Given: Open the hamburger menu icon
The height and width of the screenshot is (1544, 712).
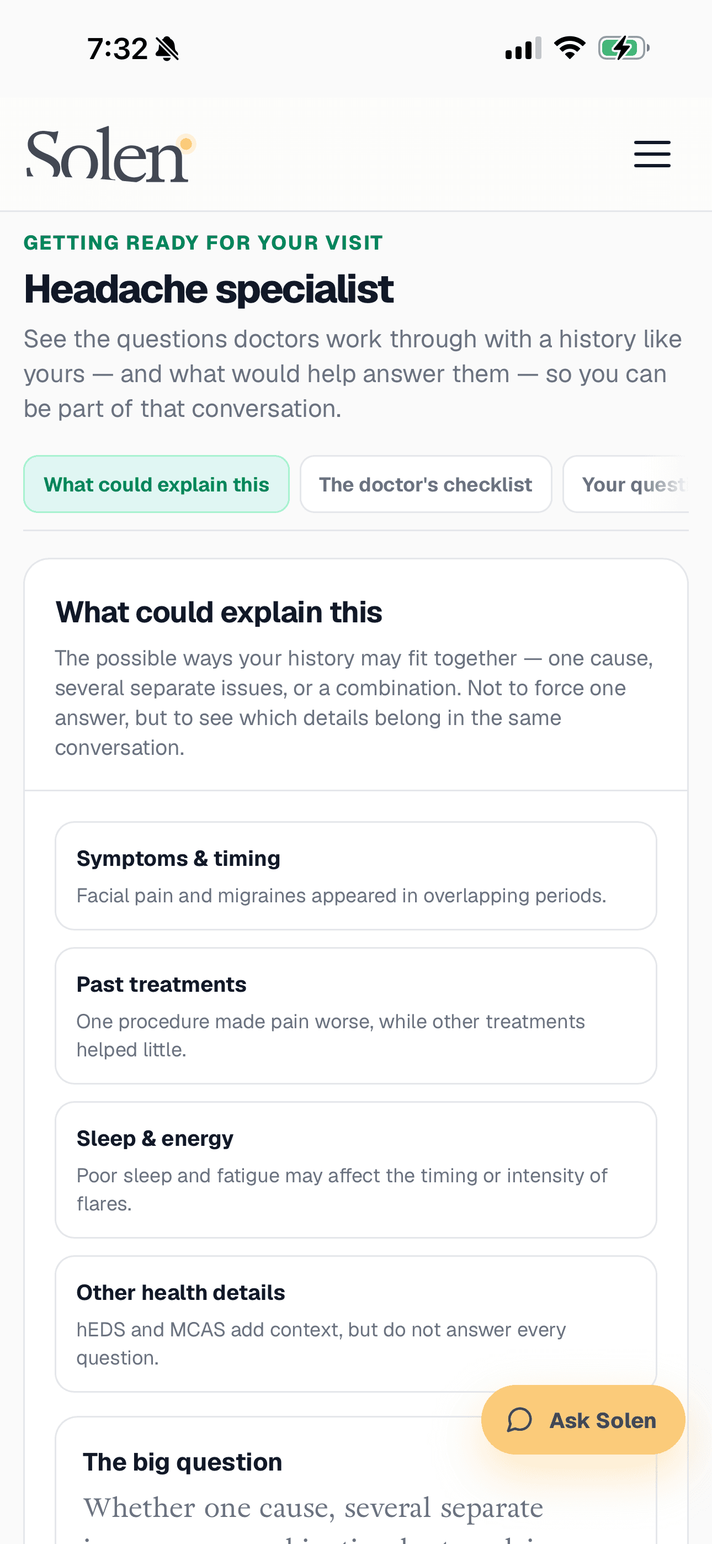Looking at the screenshot, I should click(x=652, y=154).
